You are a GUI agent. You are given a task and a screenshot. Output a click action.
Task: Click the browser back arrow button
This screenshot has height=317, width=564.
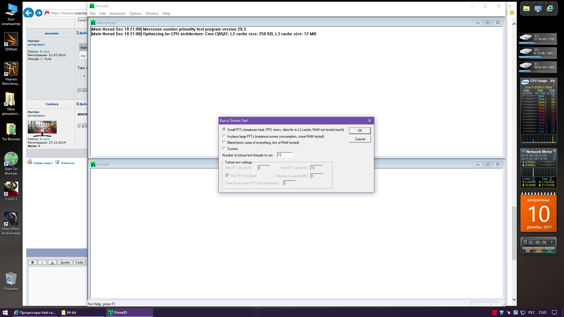click(x=28, y=13)
